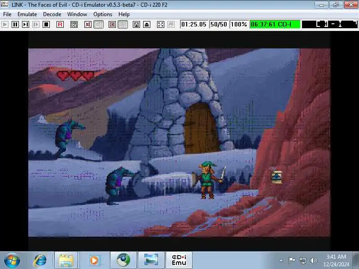The width and height of the screenshot is (359, 269).
Task: Click the green globe taskbar icon
Action: 123,260
